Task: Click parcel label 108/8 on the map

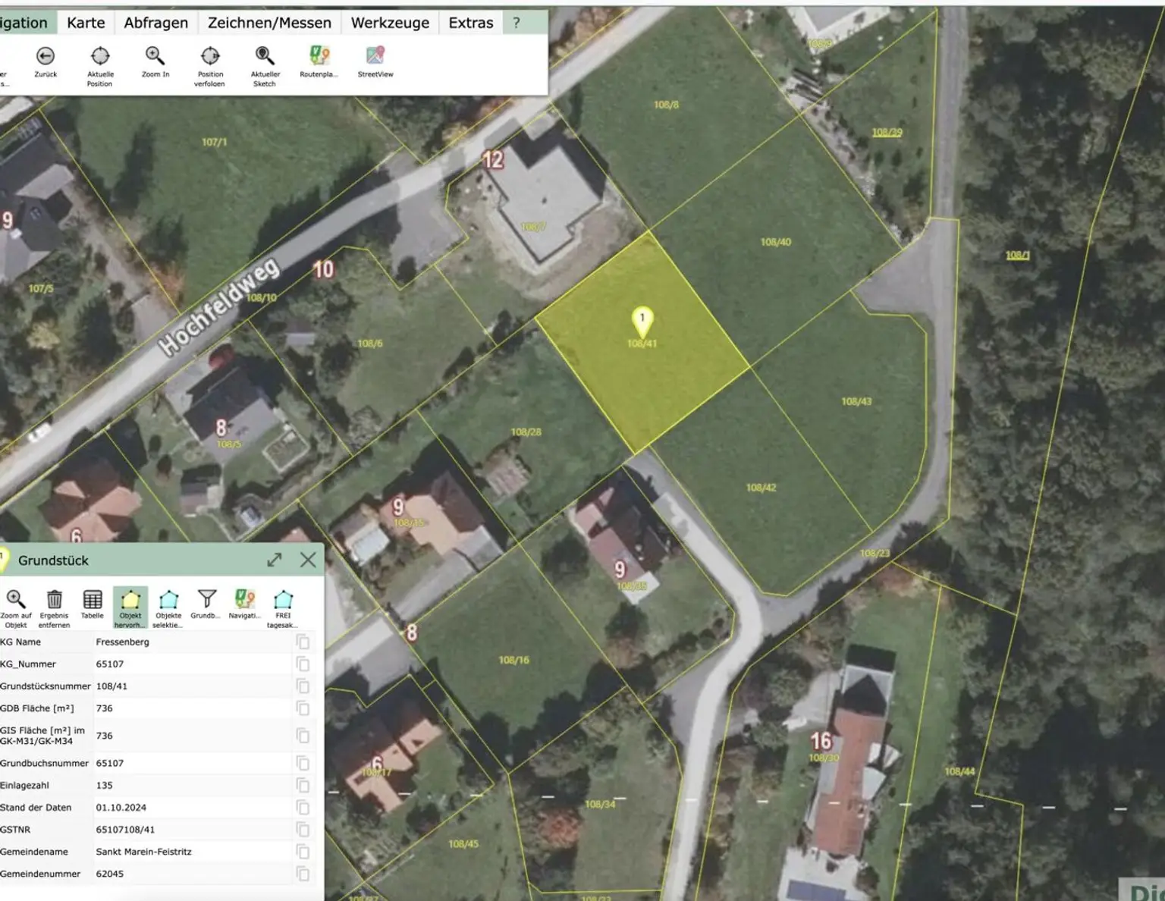Action: pos(666,105)
